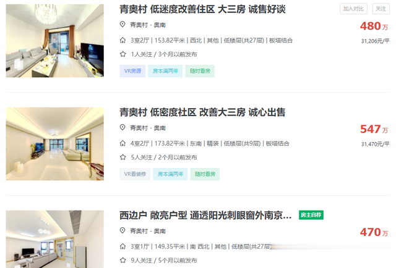This screenshot has width=396, height=268.
Task: Click the star icon beside 9人关注
Action: point(123,260)
